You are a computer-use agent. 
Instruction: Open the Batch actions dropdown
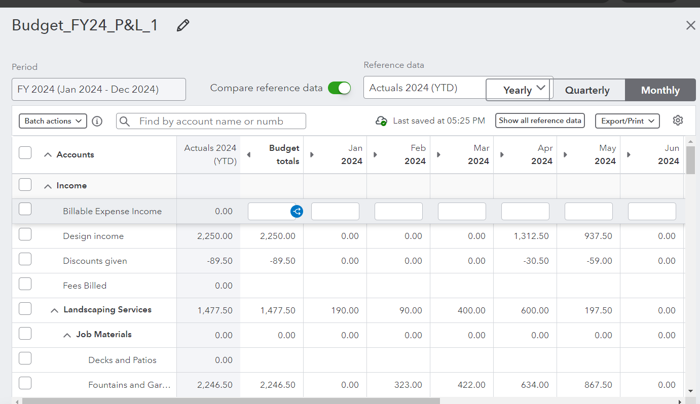pyautogui.click(x=52, y=121)
